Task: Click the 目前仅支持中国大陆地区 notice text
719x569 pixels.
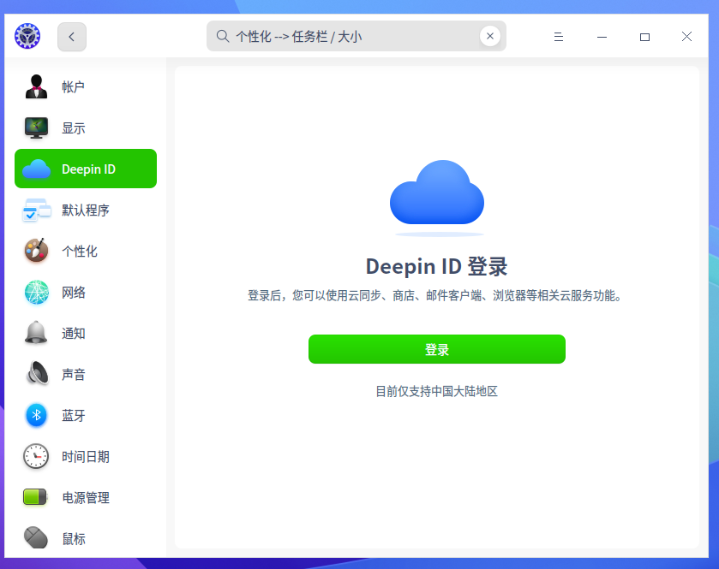Action: click(437, 391)
